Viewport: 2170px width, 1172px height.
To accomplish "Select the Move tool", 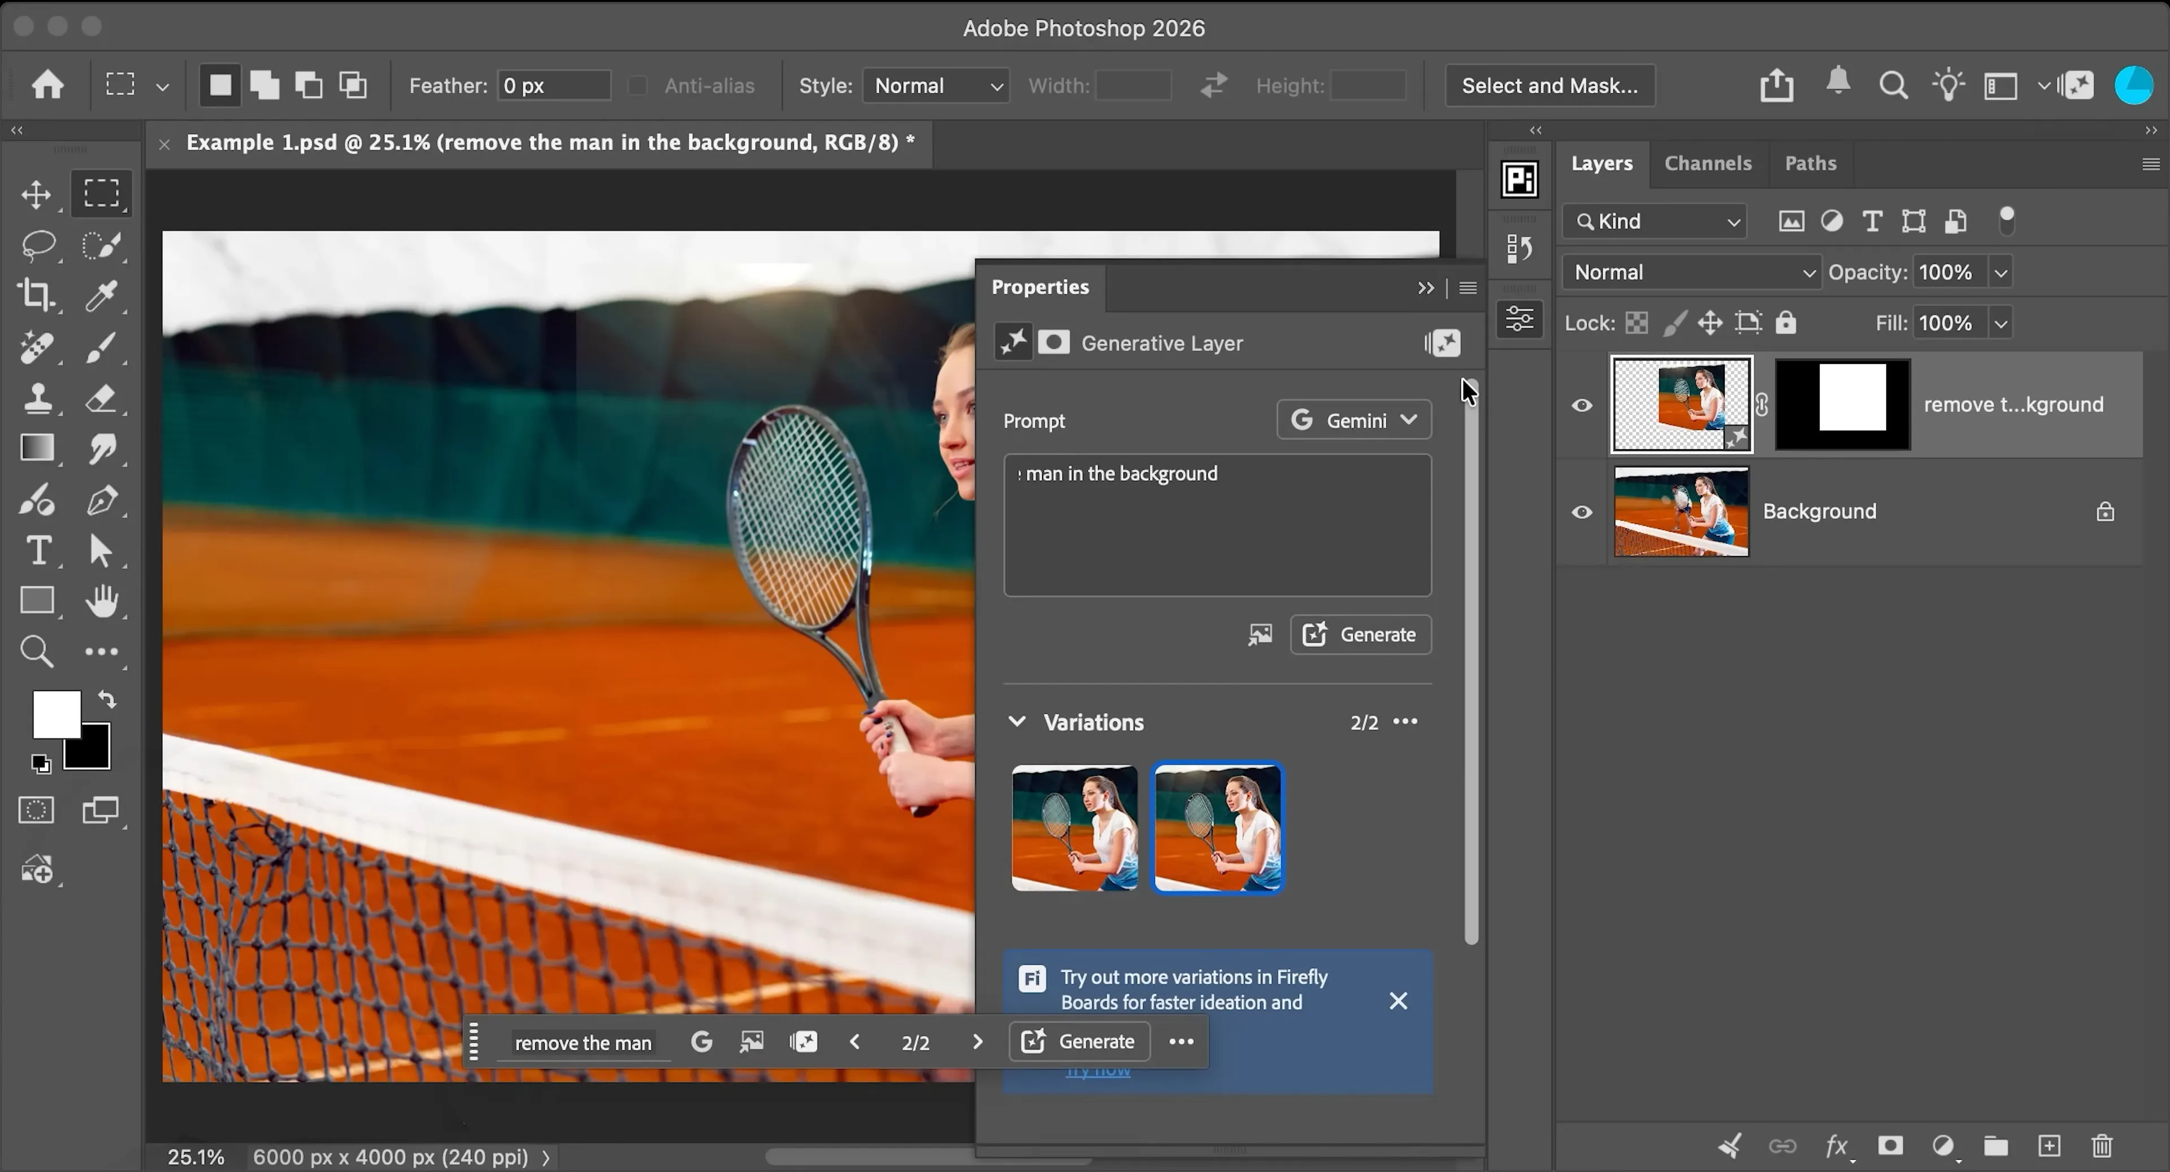I will pos(36,194).
